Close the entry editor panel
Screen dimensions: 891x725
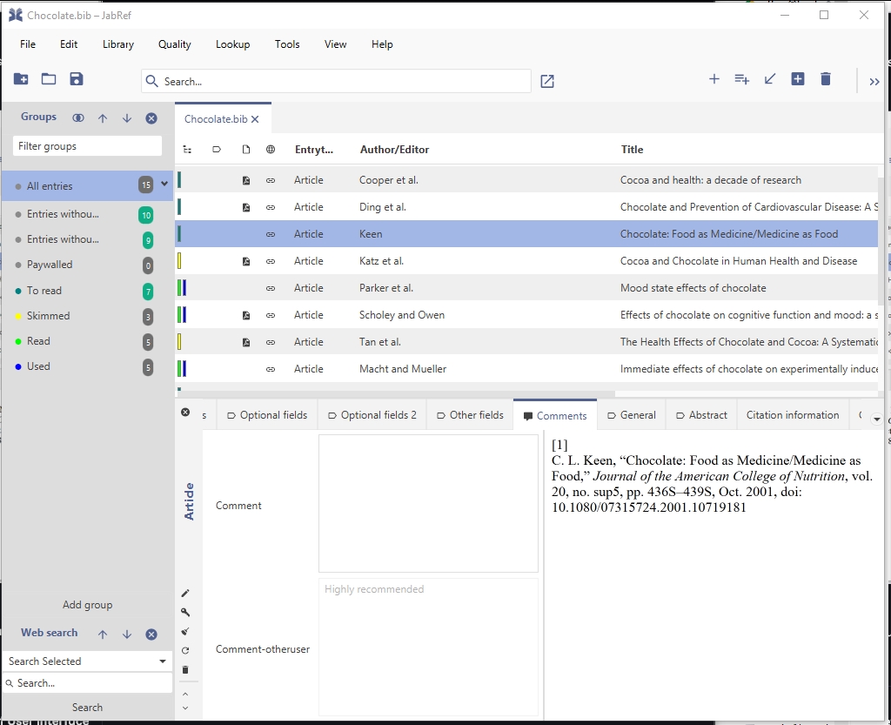185,413
